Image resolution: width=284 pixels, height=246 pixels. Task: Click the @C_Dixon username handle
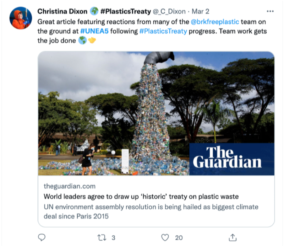[169, 12]
